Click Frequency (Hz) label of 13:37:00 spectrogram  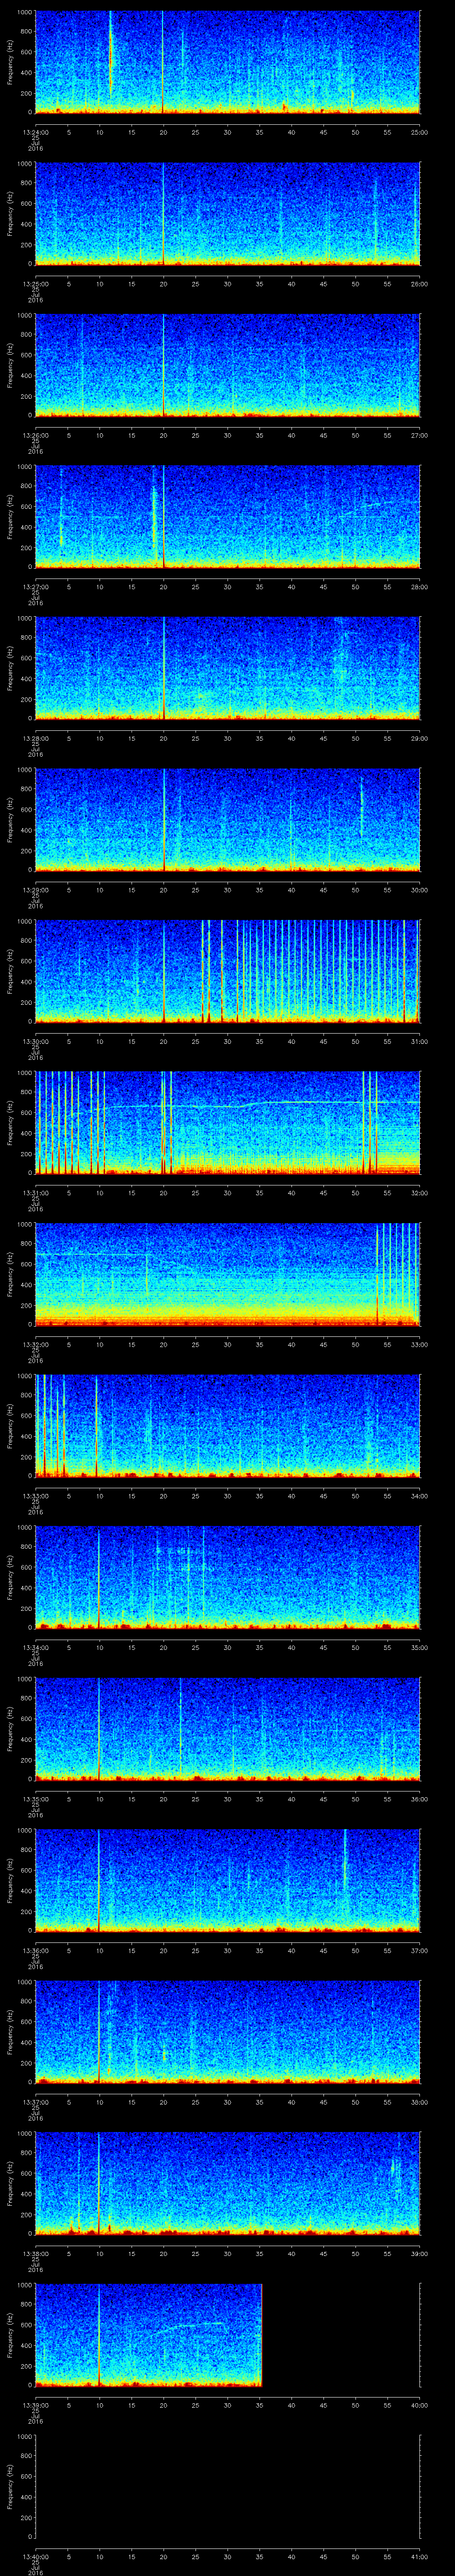pyautogui.click(x=11, y=2030)
